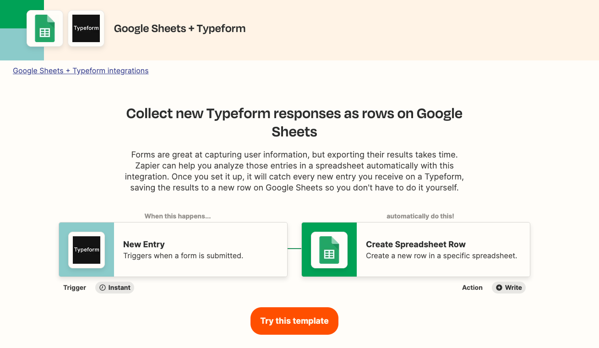The image size is (599, 348).
Task: Click the Write action badge
Action: pos(509,288)
